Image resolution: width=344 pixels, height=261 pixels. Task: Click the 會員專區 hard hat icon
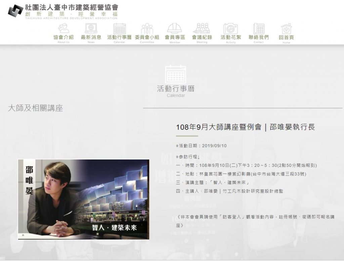coord(175,28)
